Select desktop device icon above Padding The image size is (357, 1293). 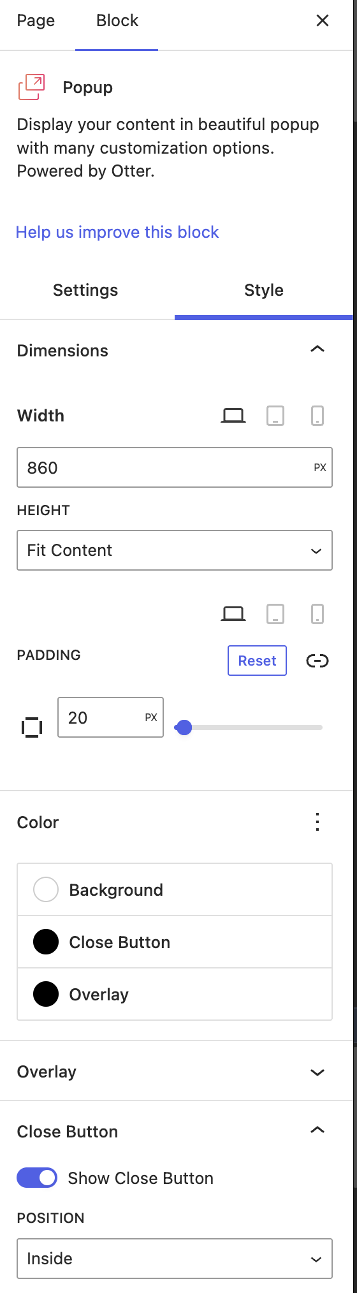233,614
